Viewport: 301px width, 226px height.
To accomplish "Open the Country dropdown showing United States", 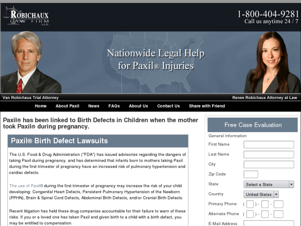I will tap(261, 194).
